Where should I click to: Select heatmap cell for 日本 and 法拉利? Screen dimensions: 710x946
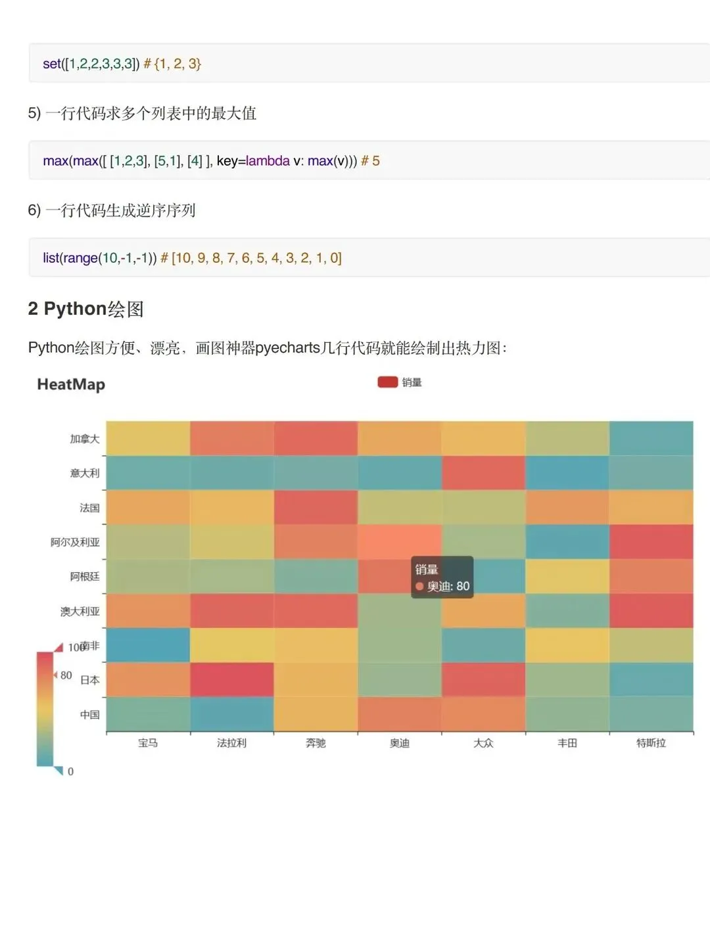pos(232,679)
